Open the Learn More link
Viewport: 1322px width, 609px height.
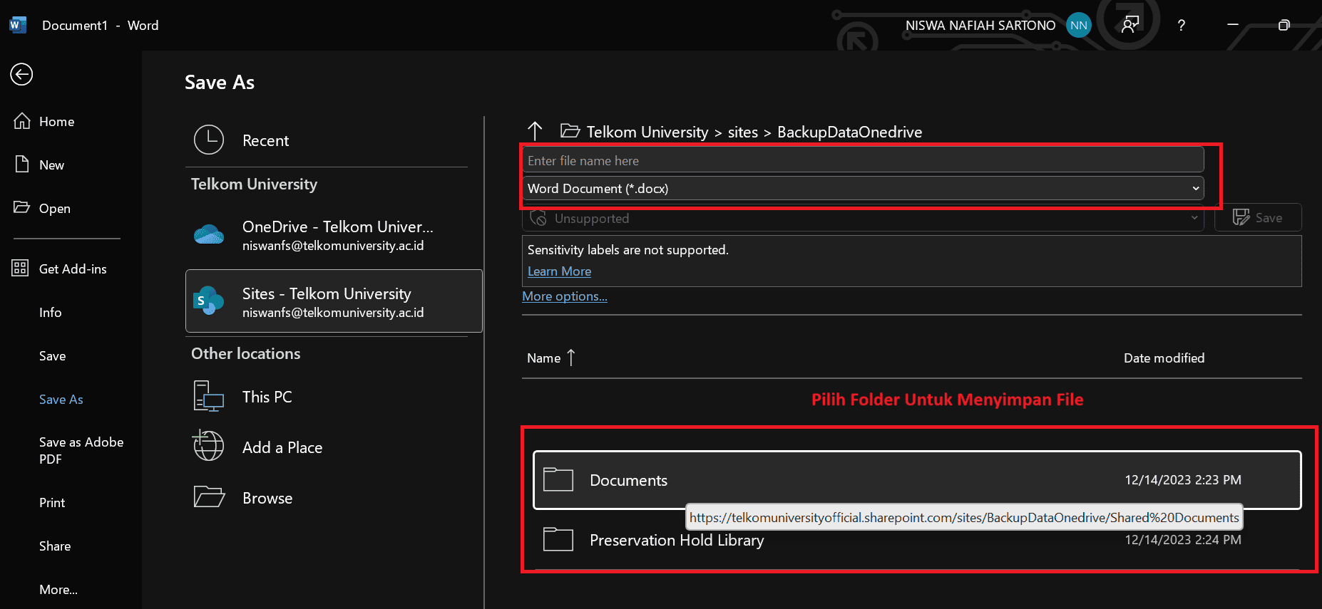click(x=559, y=271)
